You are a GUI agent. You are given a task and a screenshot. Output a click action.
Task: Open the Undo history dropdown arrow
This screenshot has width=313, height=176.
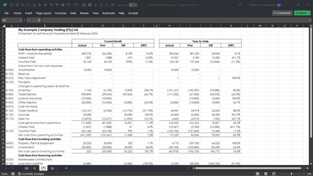click(72, 5)
